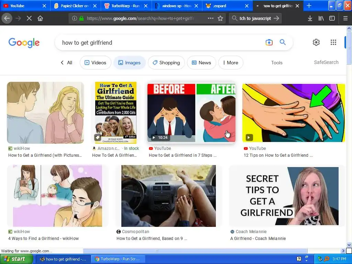Open Google quick settings gear
The width and height of the screenshot is (352, 264).
coord(316,42)
